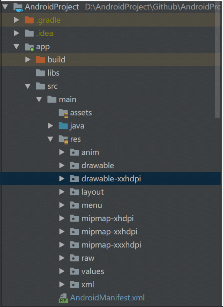Click the AndroidProject project icon
The image size is (223, 307).
pyautogui.click(x=18, y=7)
